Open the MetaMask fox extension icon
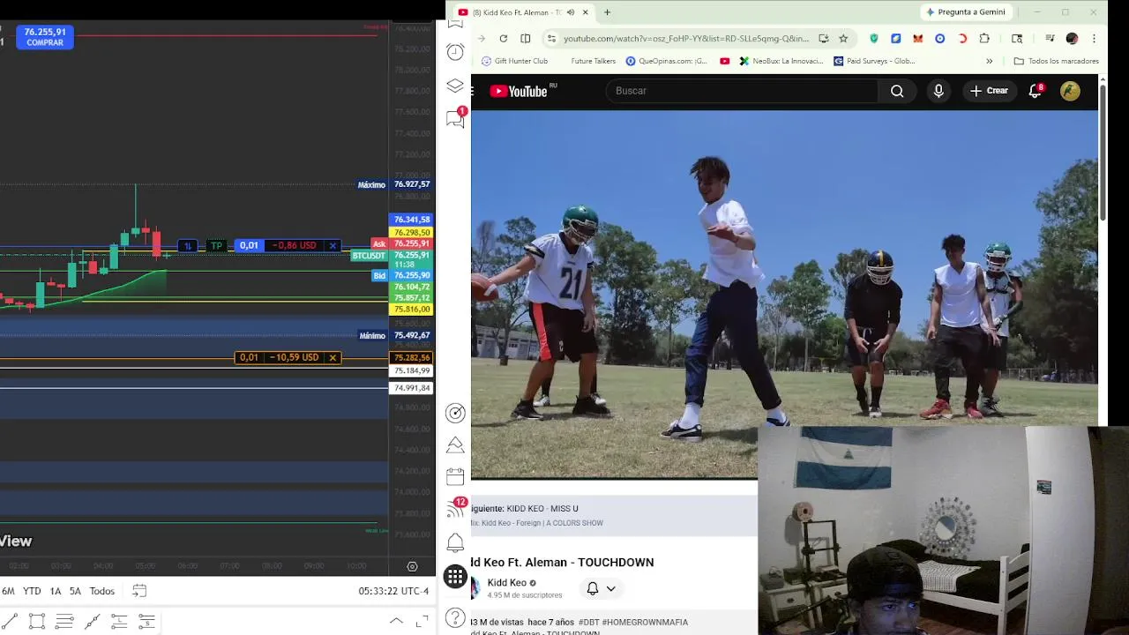This screenshot has height=635, width=1129. coord(918,38)
